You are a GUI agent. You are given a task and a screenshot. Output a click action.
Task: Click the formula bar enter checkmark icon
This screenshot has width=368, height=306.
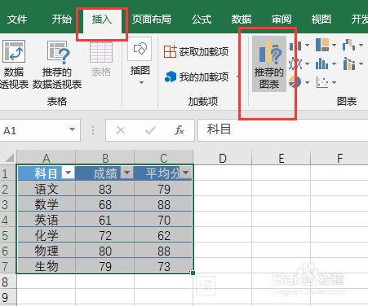pos(150,130)
